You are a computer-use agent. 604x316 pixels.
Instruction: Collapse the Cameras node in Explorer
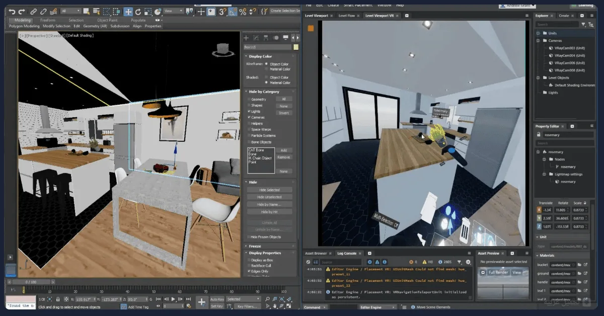pyautogui.click(x=538, y=41)
